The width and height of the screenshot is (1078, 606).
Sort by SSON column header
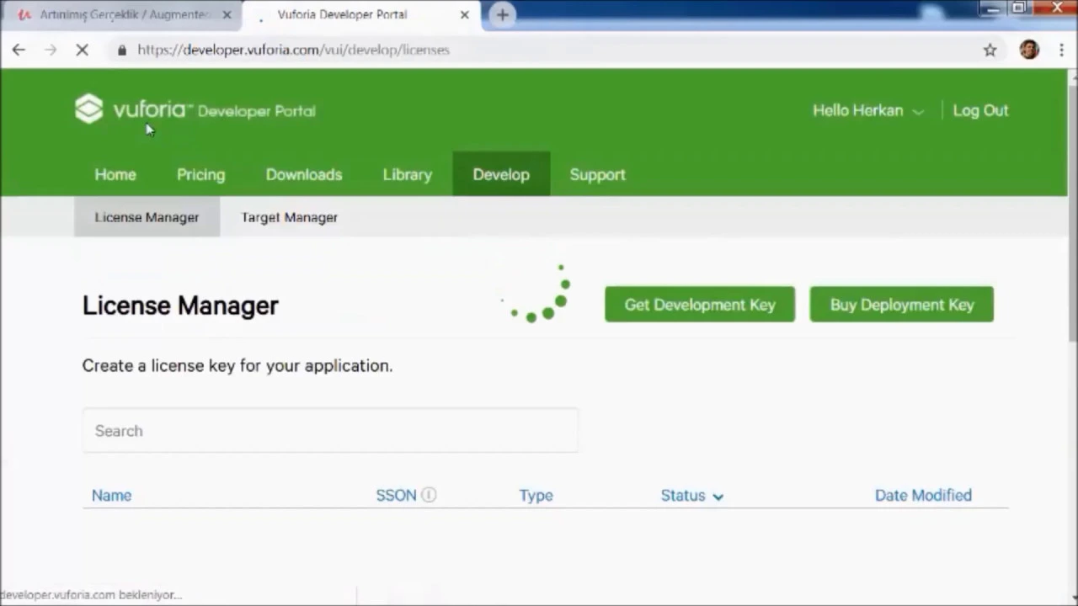click(396, 495)
